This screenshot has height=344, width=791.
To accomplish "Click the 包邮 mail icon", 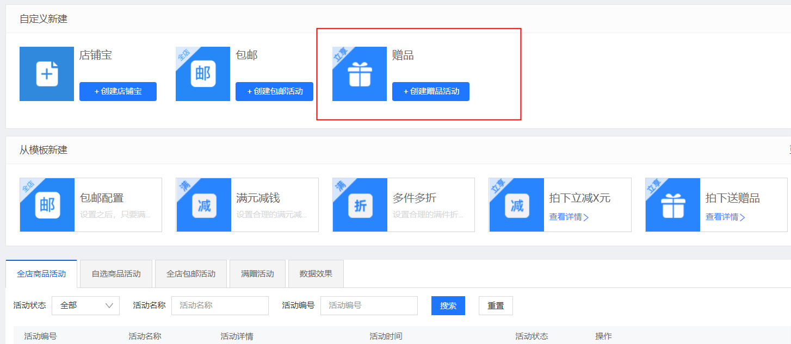I will pos(202,73).
